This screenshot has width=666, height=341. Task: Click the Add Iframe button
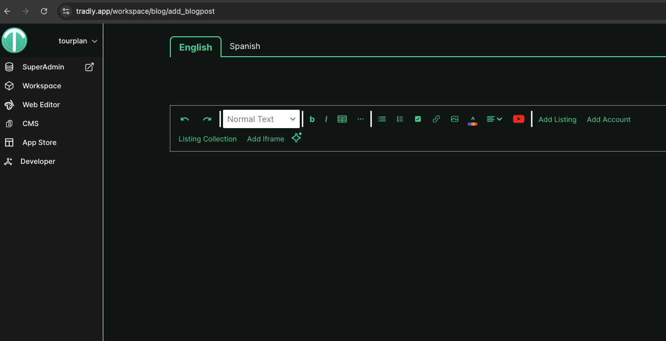click(265, 139)
